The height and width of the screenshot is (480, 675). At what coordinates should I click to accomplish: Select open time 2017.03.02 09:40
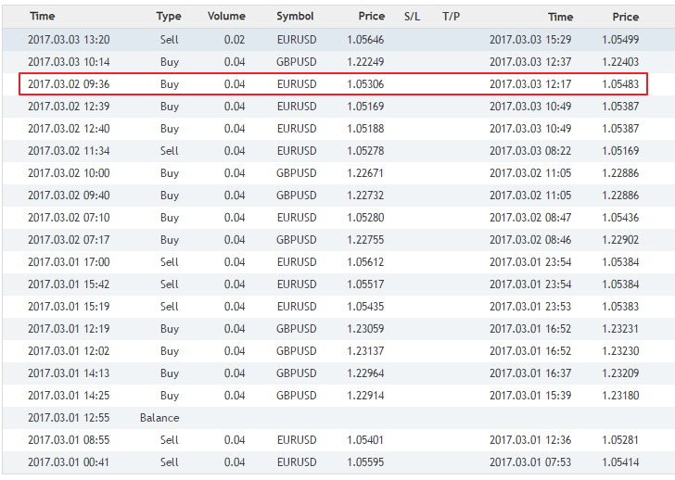[69, 196]
